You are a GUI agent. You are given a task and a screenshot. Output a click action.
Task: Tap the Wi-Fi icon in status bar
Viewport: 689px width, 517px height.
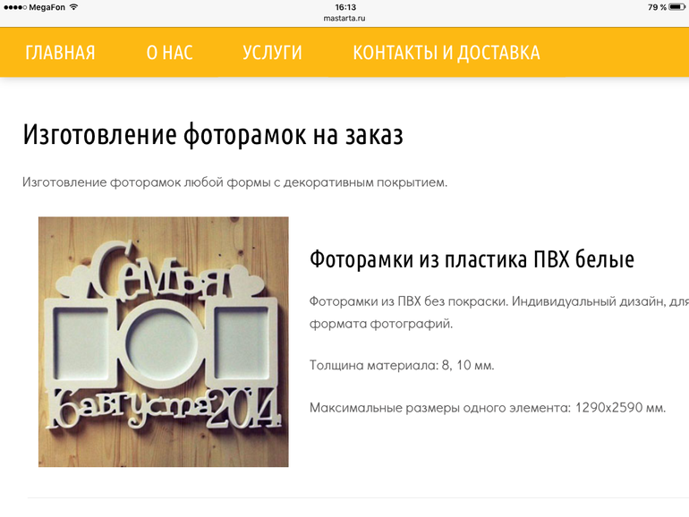(x=73, y=7)
